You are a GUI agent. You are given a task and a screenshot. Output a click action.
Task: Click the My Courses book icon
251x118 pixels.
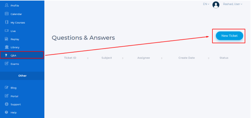point(7,22)
